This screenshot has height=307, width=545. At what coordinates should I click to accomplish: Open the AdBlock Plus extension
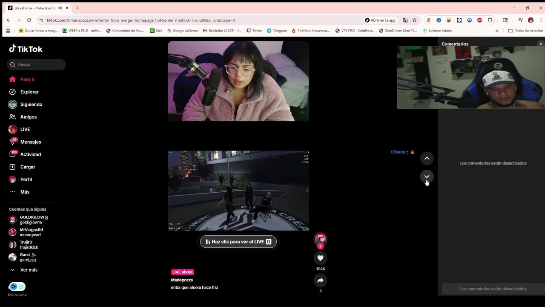coord(480,20)
